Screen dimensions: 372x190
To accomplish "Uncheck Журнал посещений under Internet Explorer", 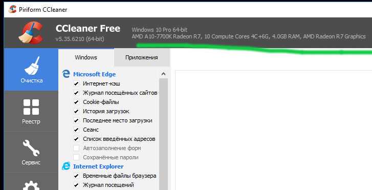I will [x=76, y=185].
